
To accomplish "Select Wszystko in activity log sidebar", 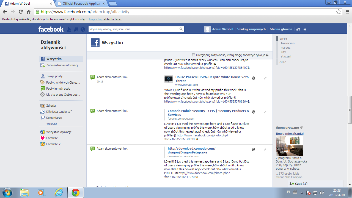I will pyautogui.click(x=61, y=59).
